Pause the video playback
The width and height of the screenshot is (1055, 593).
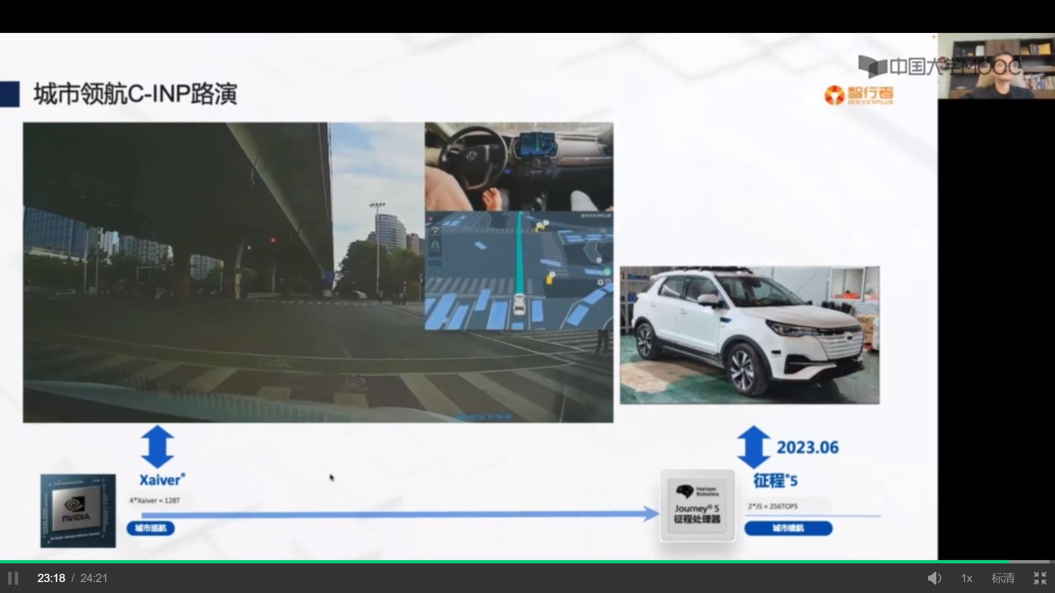tap(13, 578)
